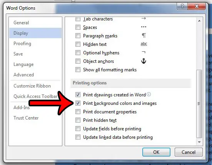The width and height of the screenshot is (212, 165).
Task: Open the General options category
Action: point(35,23)
